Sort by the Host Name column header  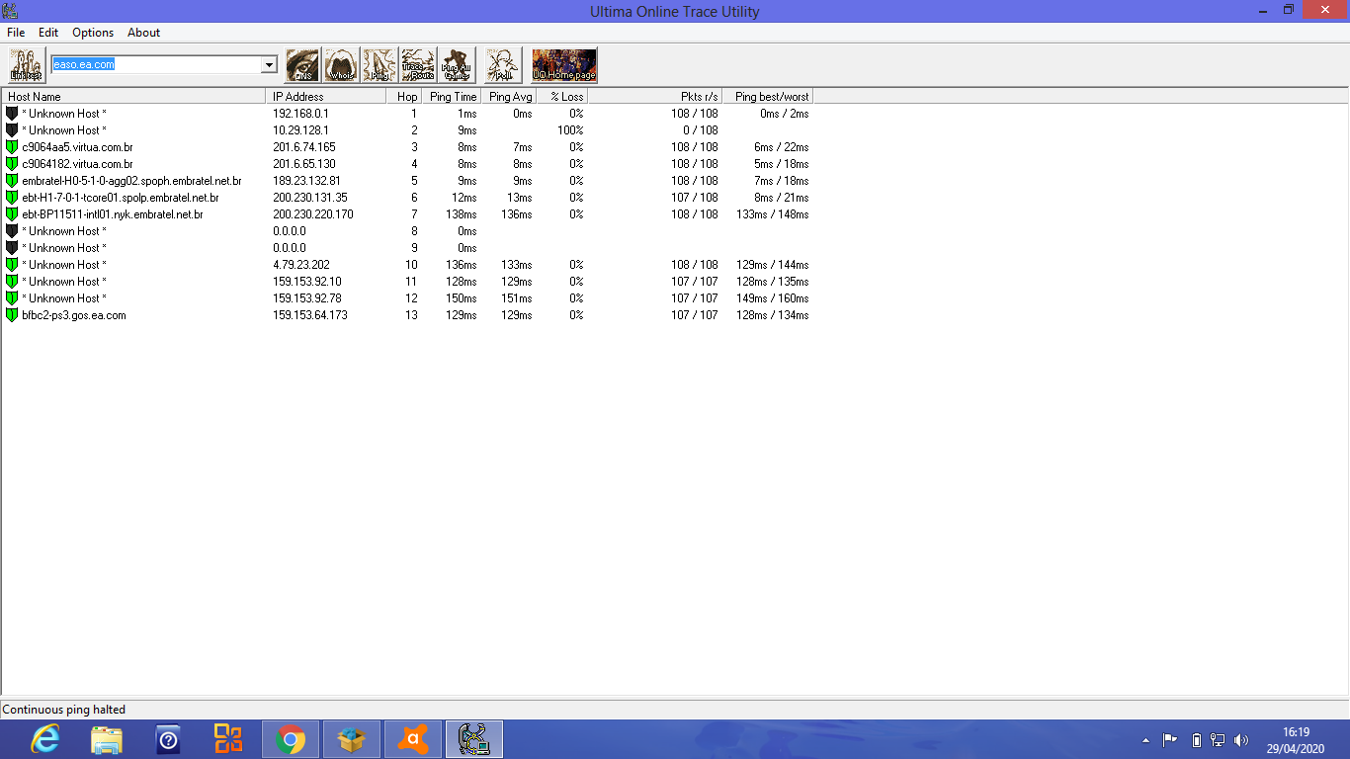[133, 97]
